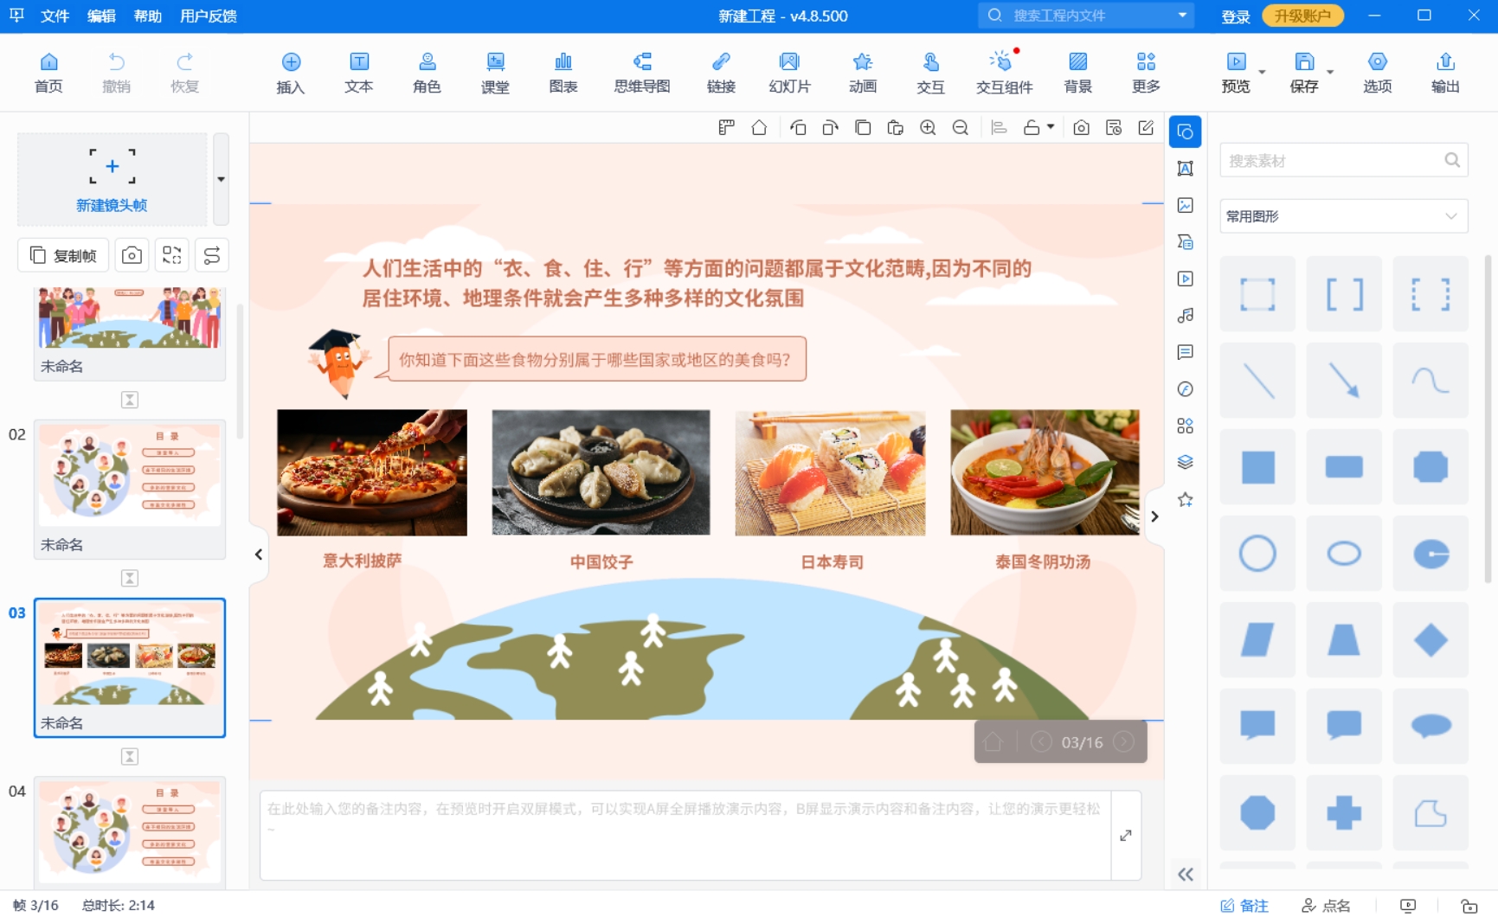The width and height of the screenshot is (1498, 917).
Task: Open the 背景 background tool
Action: 1077,73
